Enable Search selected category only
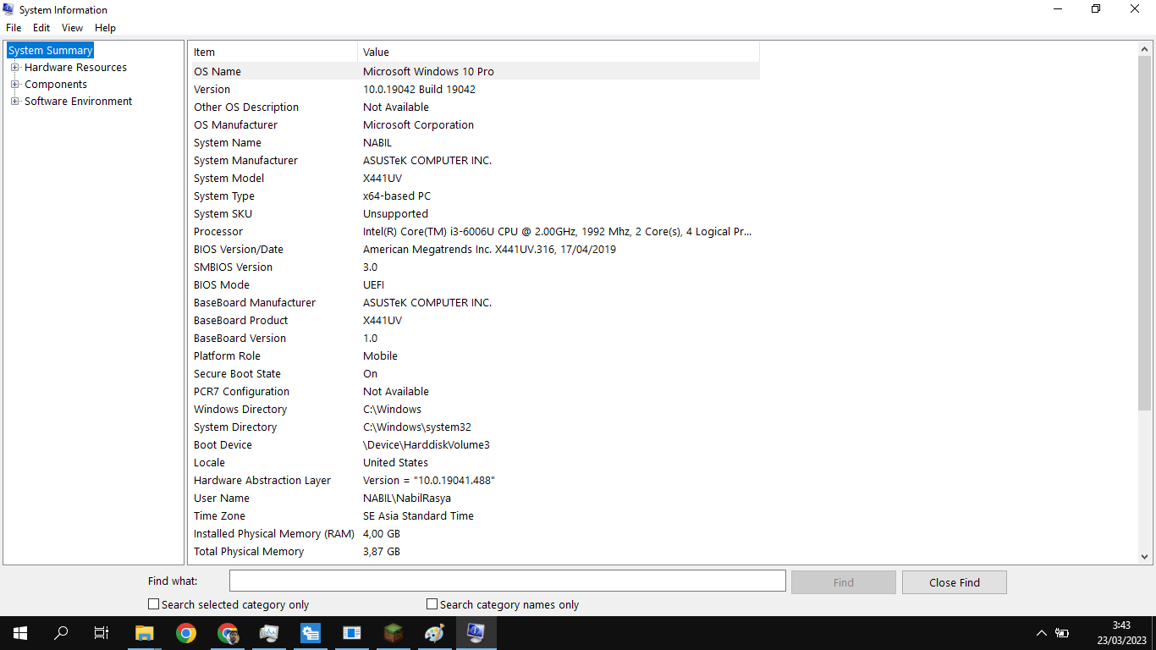Image resolution: width=1156 pixels, height=650 pixels. (153, 603)
